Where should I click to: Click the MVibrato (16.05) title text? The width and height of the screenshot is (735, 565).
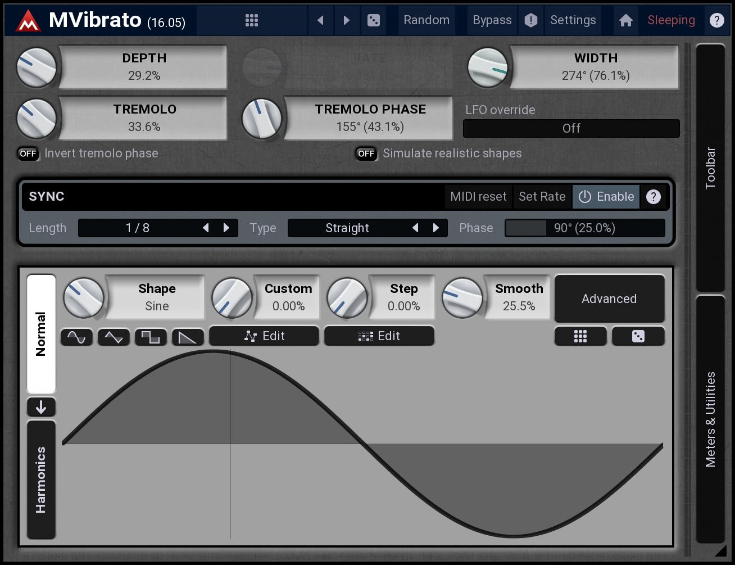click(117, 21)
